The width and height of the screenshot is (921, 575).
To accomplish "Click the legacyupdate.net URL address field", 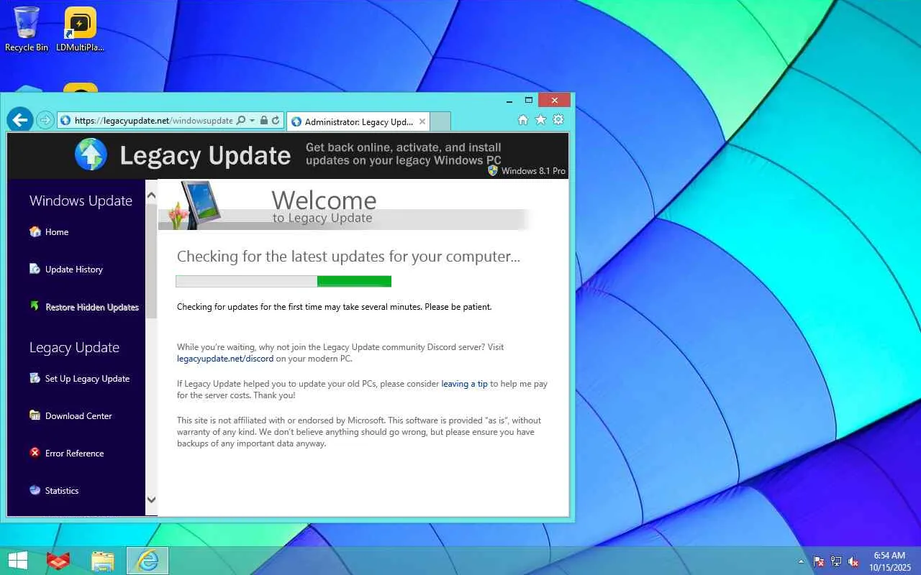I will [153, 121].
